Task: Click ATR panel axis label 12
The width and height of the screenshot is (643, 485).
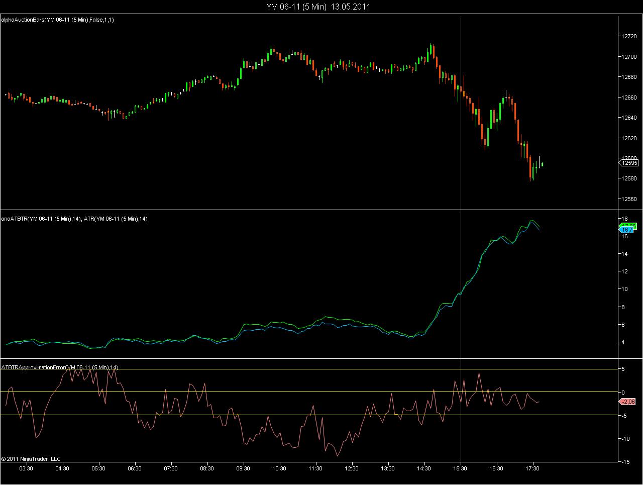Action: click(625, 271)
